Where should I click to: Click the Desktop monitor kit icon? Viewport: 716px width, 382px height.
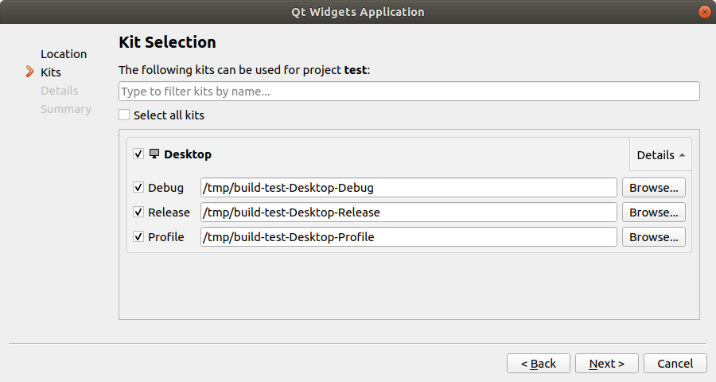pos(154,154)
